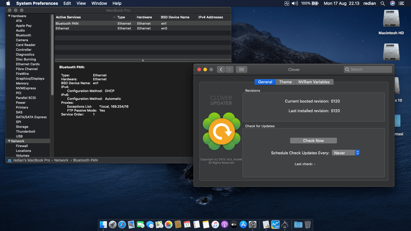This screenshot has width=411, height=231.
Task: Open the Schedule Check Updates Every dropdown
Action: pyautogui.click(x=346, y=153)
